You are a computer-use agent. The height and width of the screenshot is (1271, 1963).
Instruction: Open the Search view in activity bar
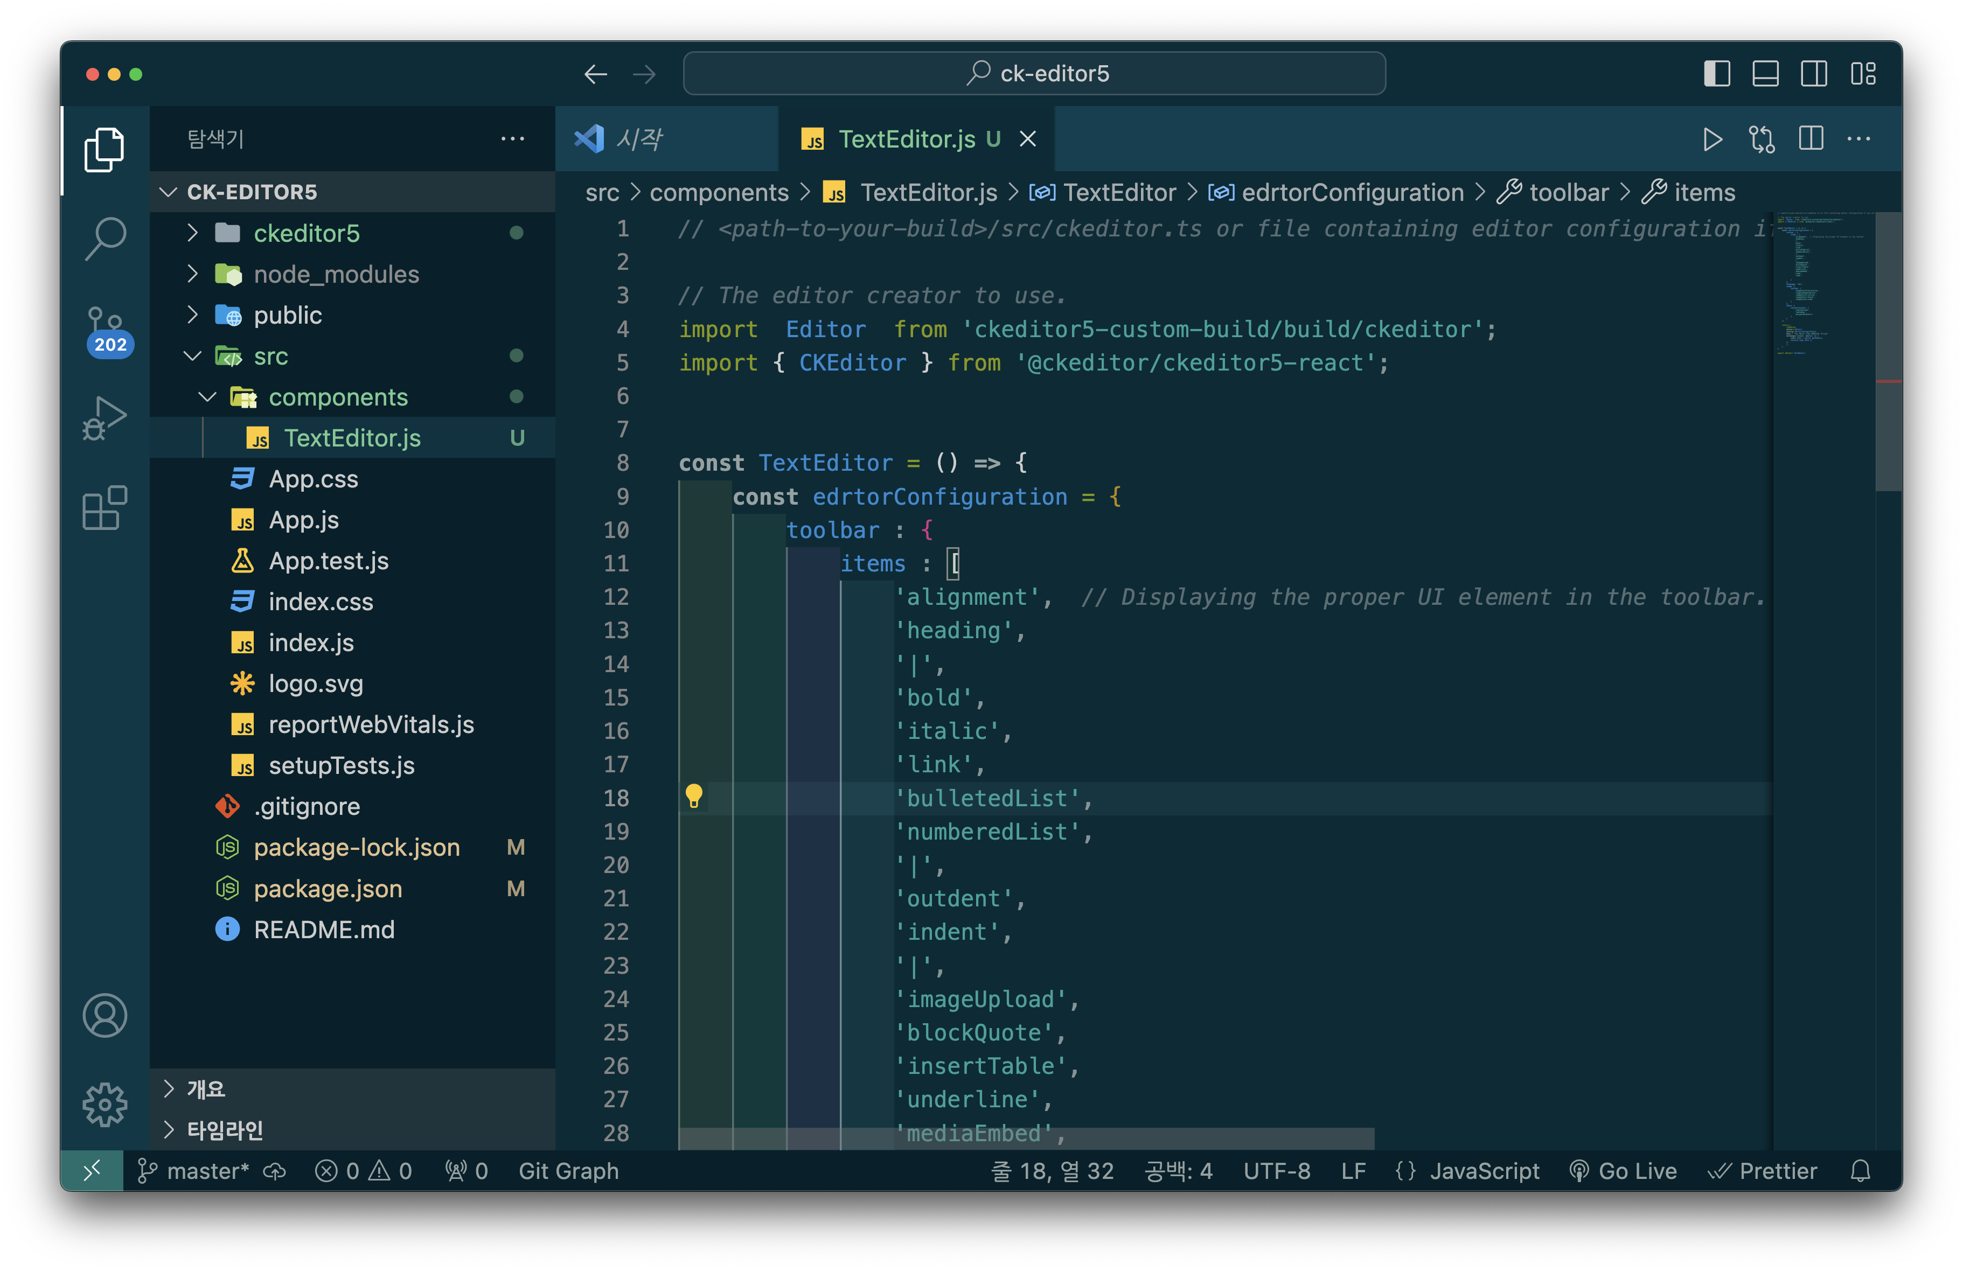105,239
